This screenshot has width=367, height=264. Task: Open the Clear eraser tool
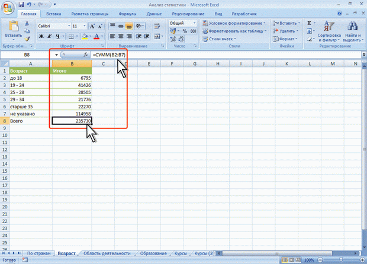(x=309, y=39)
